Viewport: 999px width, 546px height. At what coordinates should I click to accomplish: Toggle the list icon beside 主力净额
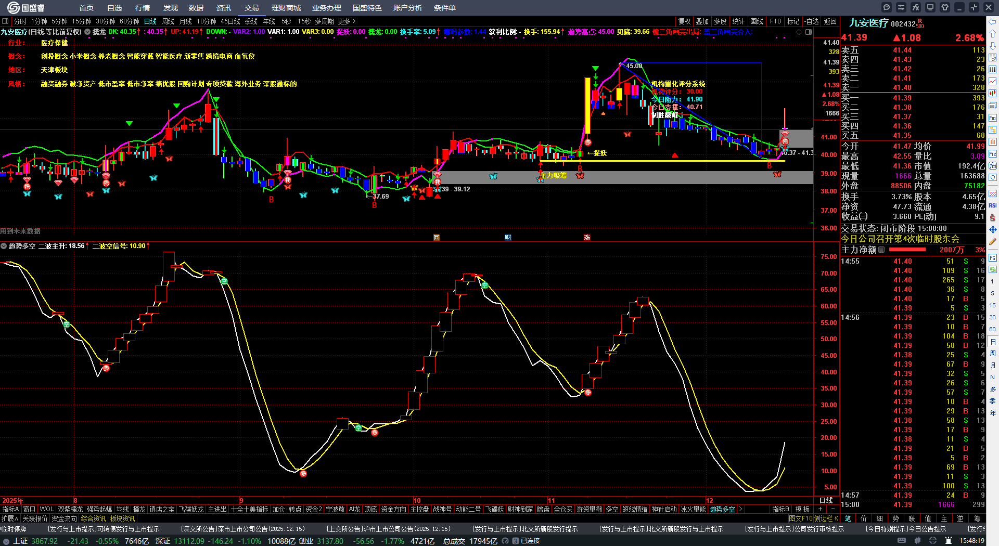click(881, 250)
